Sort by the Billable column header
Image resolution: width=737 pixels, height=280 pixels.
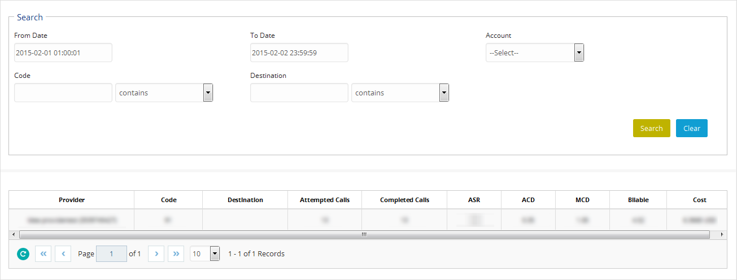638,200
